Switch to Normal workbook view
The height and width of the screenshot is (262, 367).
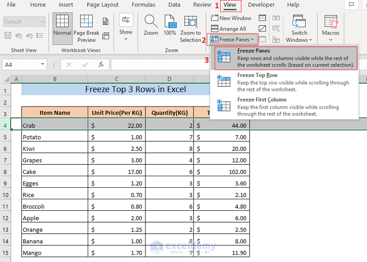point(62,29)
